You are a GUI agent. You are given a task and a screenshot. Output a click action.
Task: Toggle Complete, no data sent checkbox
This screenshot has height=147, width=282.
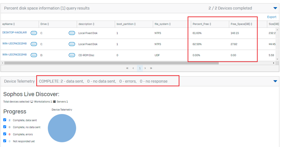coord(5,127)
